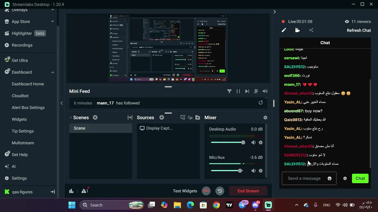Click the stream preview thumbnail
The height and width of the screenshot is (212, 378).
tap(168, 48)
